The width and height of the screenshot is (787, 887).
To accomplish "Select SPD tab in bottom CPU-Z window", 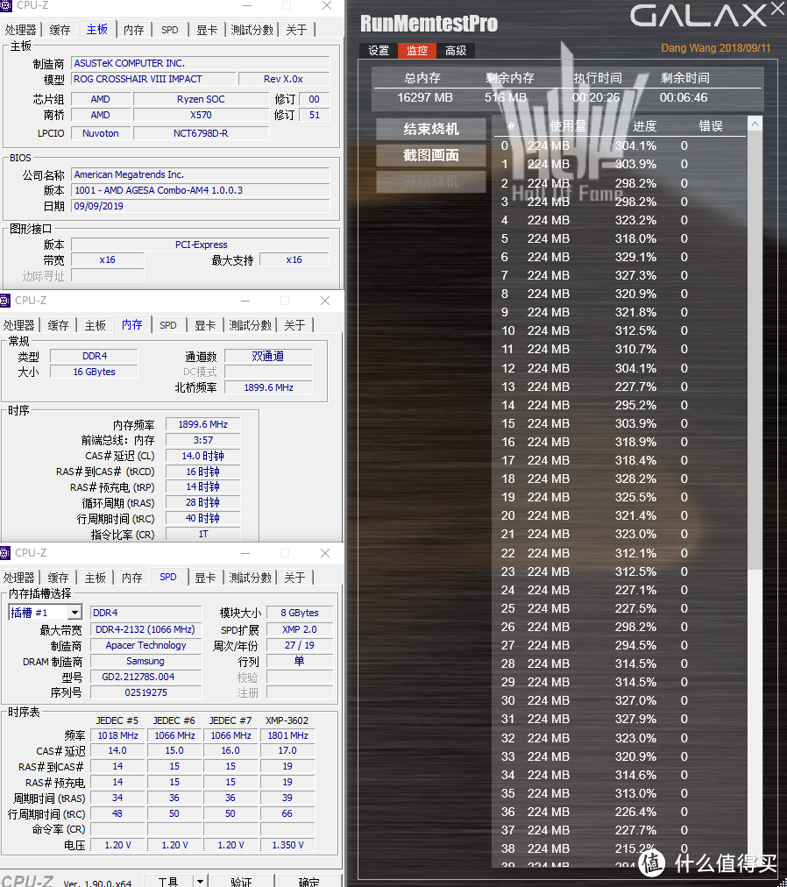I will (168, 577).
